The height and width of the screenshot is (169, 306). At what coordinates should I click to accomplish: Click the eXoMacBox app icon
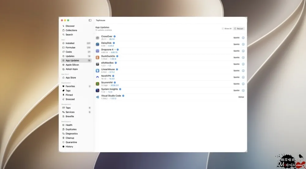[x=97, y=64]
